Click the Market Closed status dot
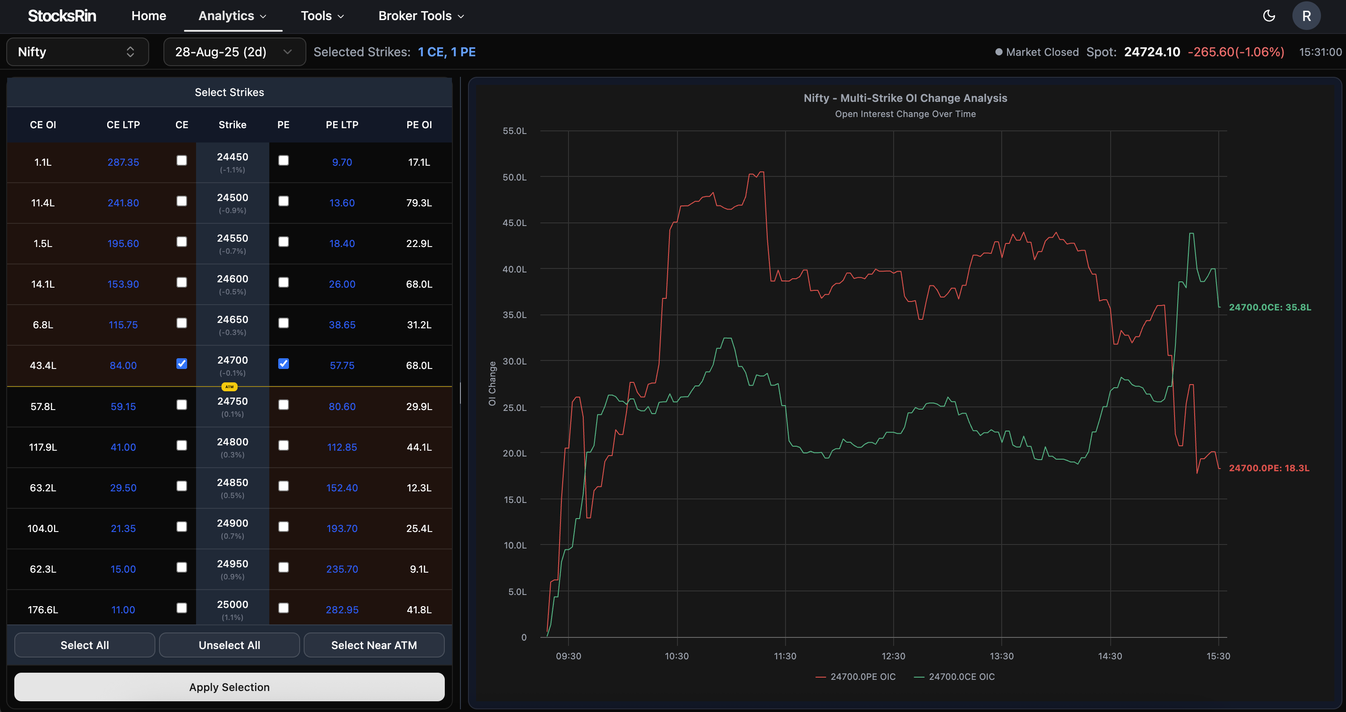The height and width of the screenshot is (712, 1346). [x=999, y=52]
